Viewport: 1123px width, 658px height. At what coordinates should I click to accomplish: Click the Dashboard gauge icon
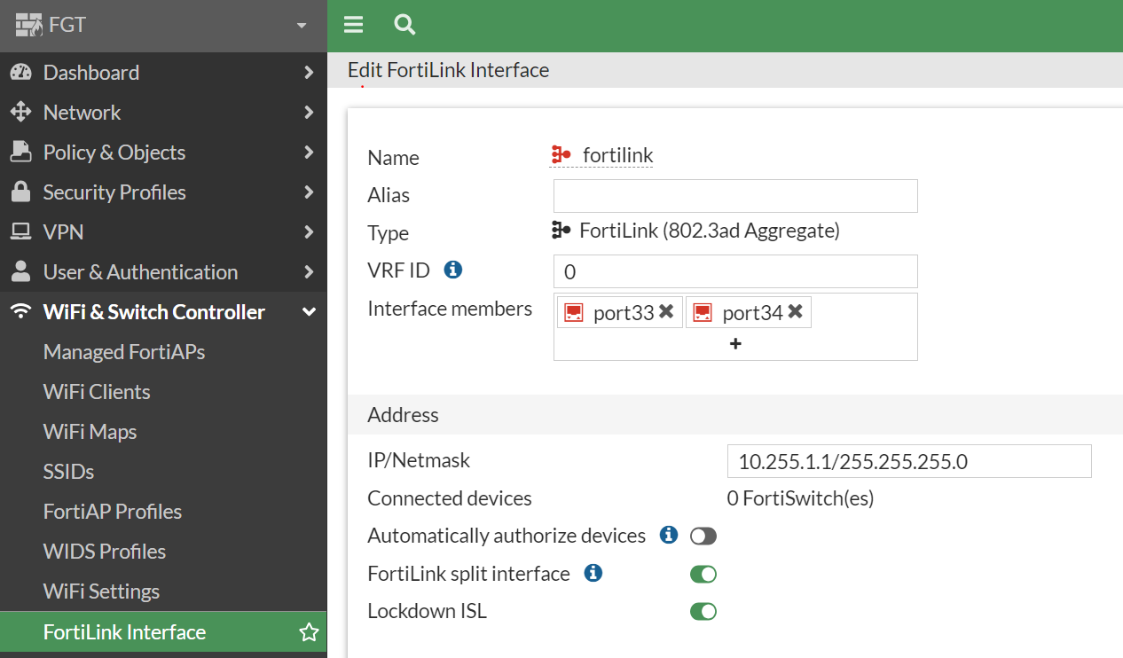point(20,72)
